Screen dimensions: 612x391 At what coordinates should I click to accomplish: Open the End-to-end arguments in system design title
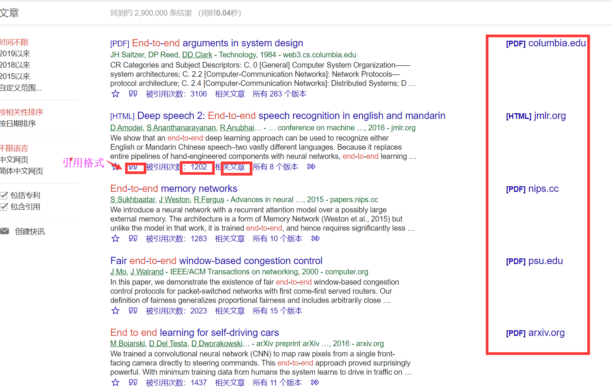pos(217,43)
